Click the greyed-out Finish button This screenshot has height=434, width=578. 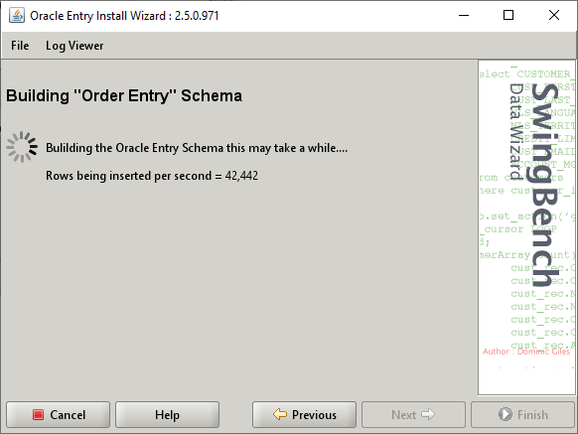click(522, 415)
